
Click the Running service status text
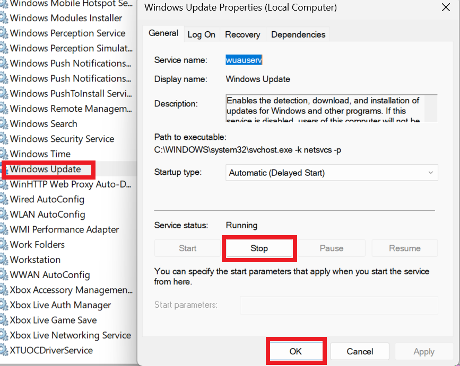click(241, 225)
